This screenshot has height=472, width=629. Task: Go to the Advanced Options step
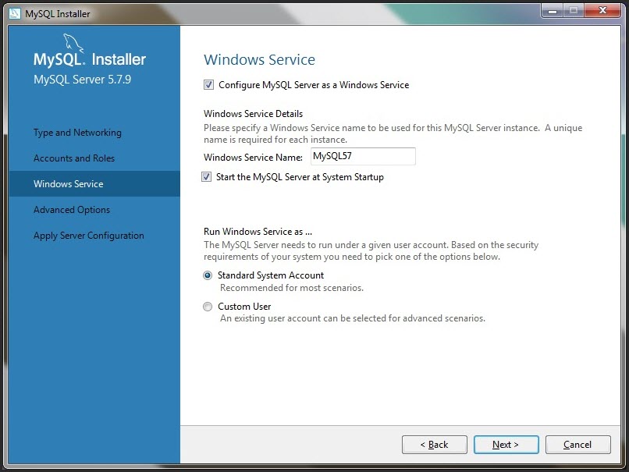click(x=72, y=210)
